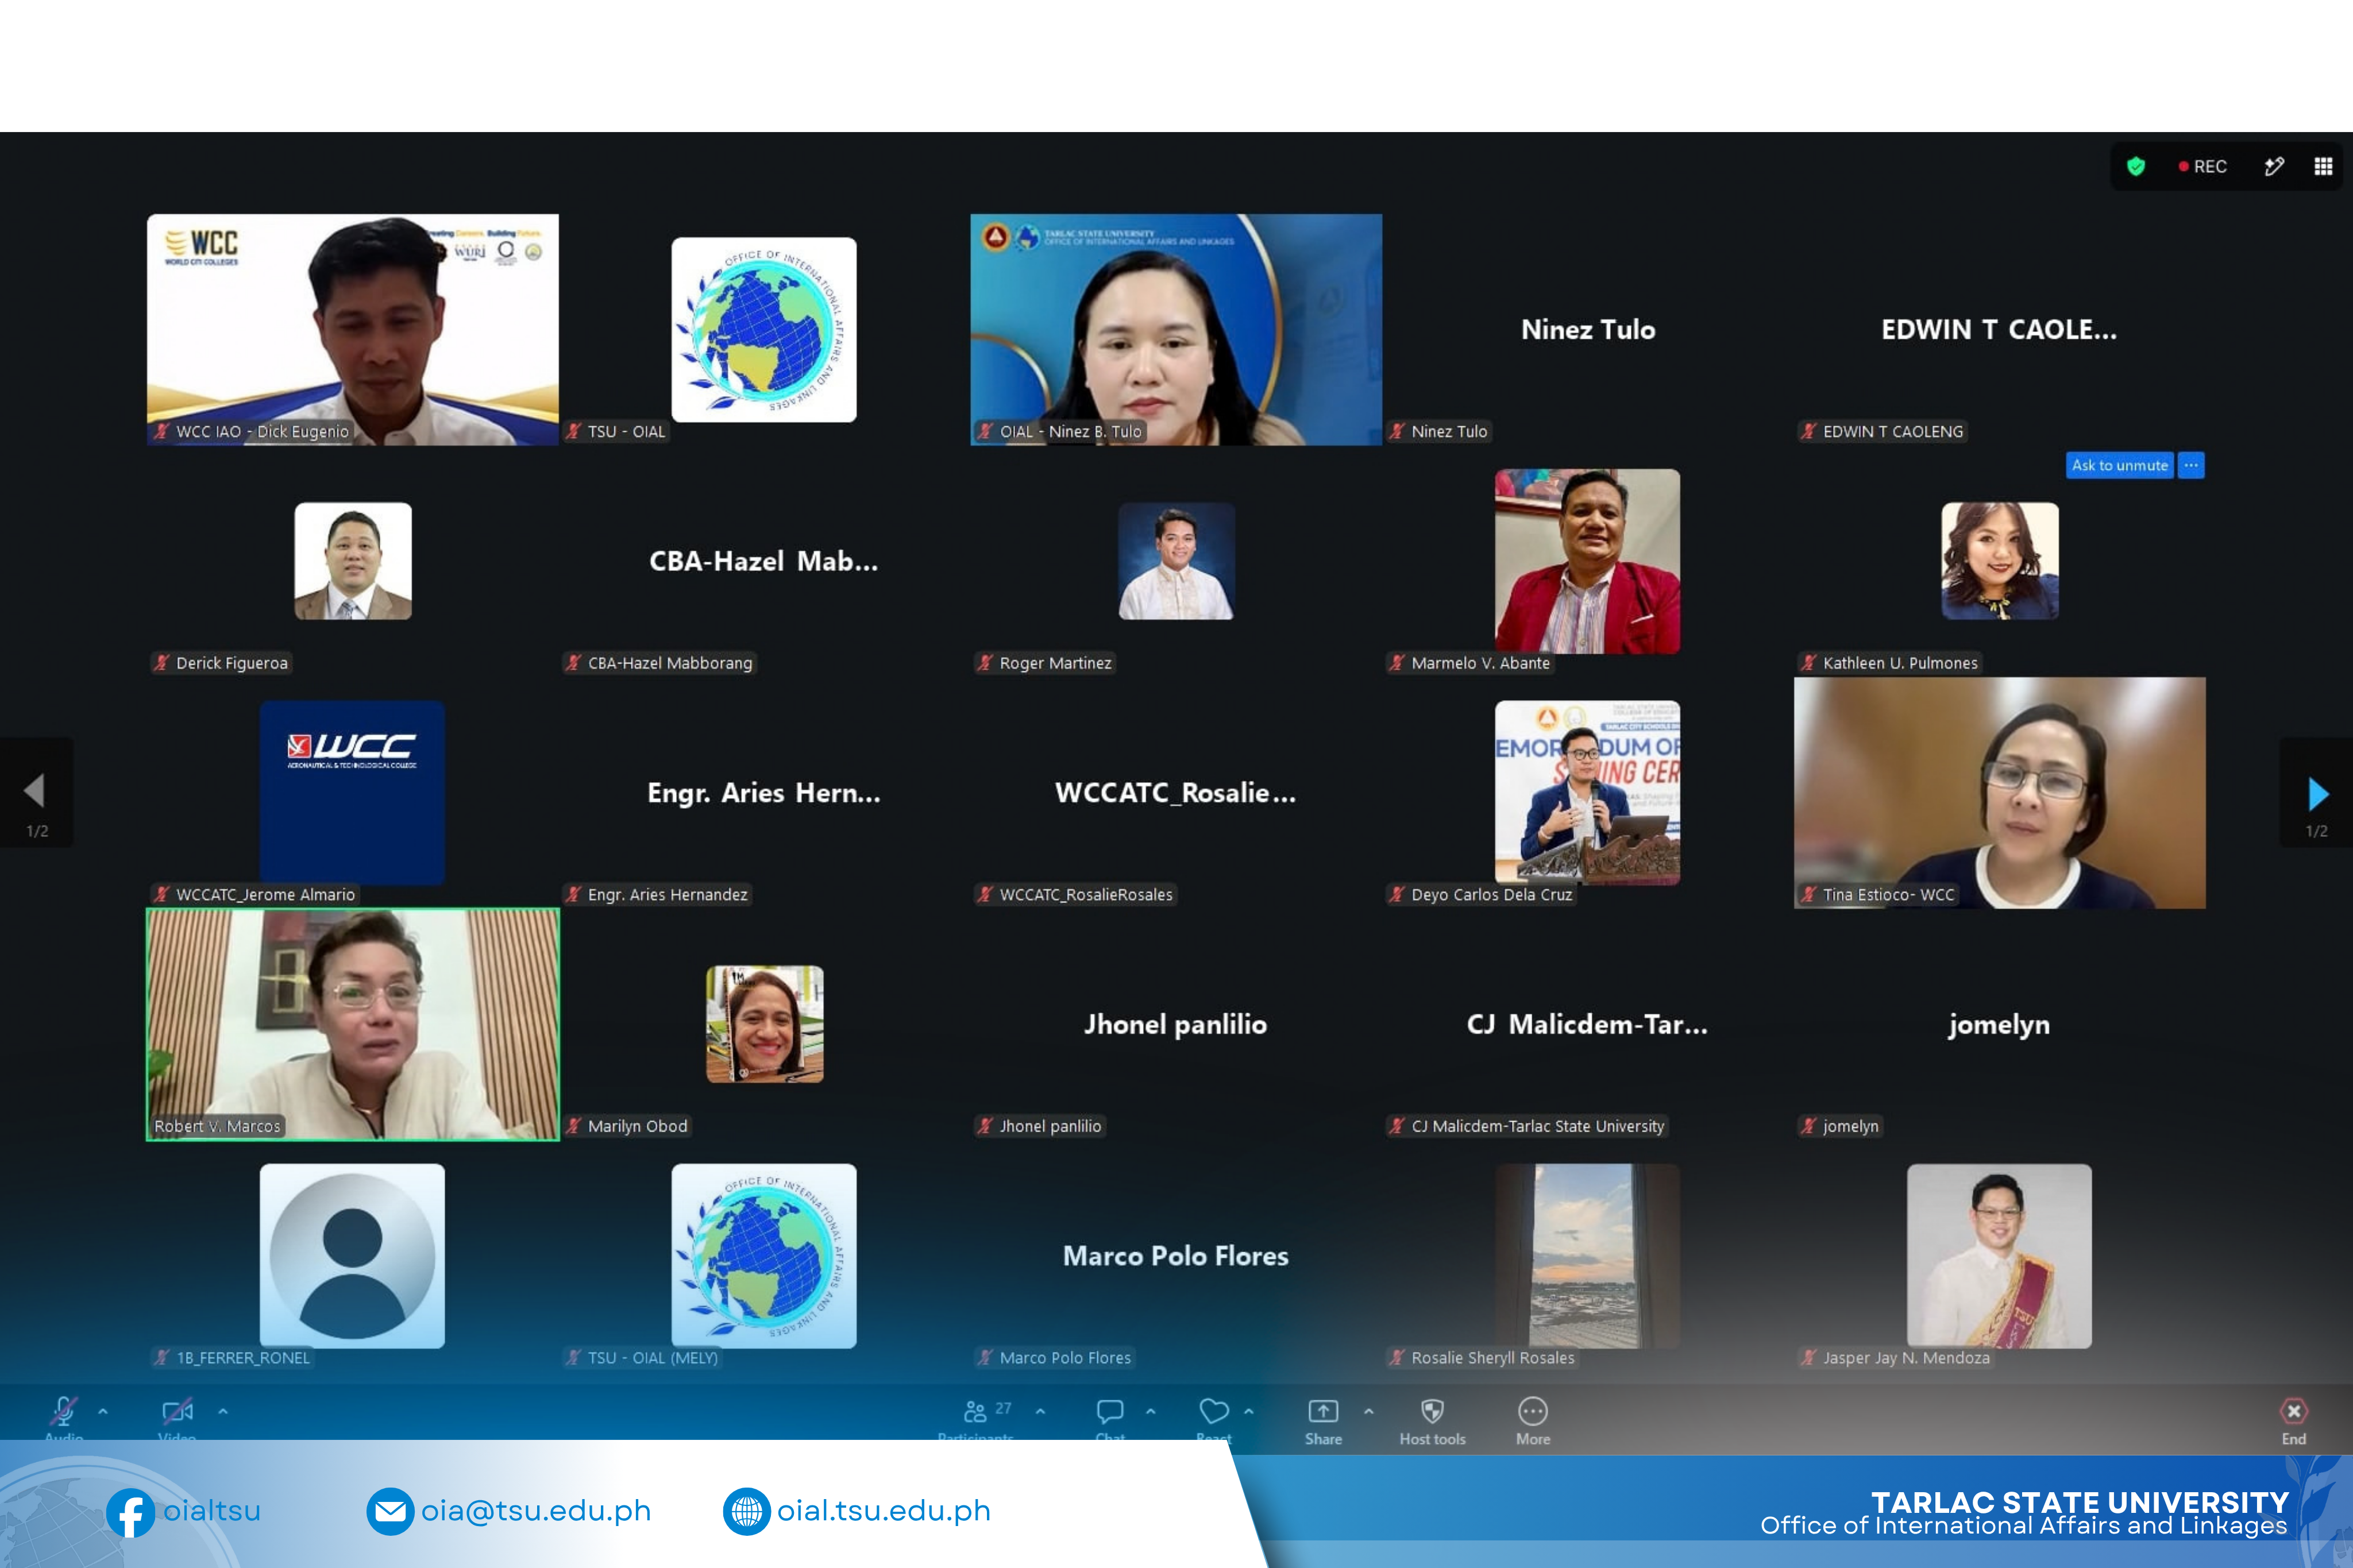This screenshot has width=2353, height=1568.
Task: Click the 'Engr. Aries Hern...' name tile
Action: tap(764, 792)
